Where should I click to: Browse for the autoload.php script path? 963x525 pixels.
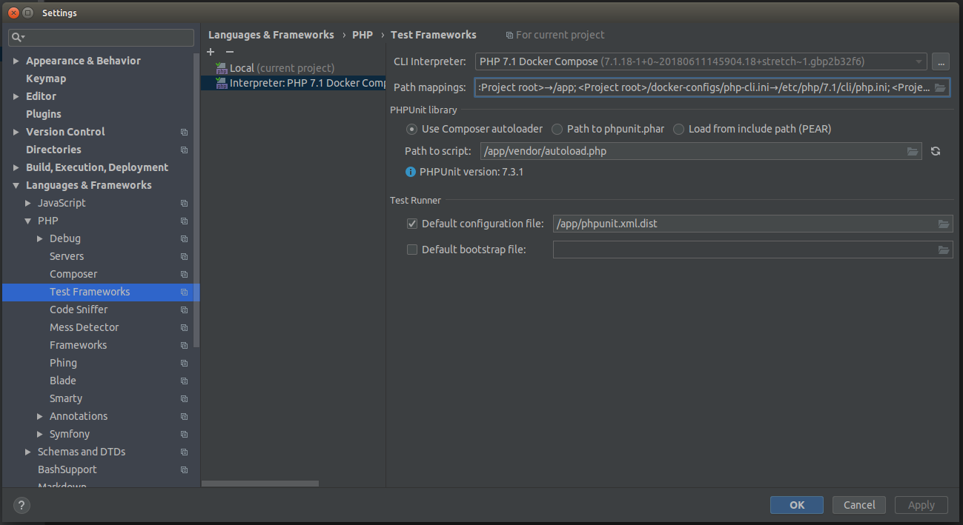pos(913,151)
